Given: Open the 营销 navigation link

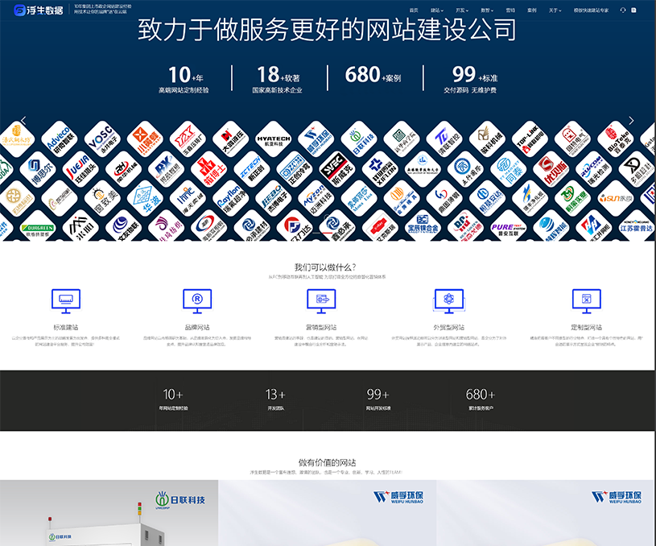Looking at the screenshot, I should coord(510,10).
